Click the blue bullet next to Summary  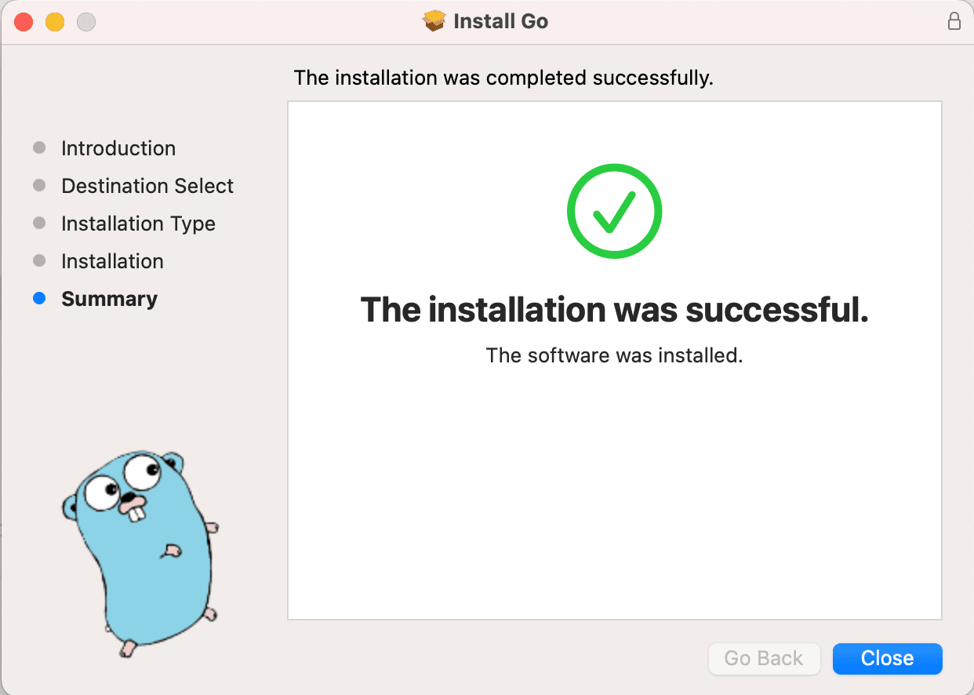click(x=39, y=299)
